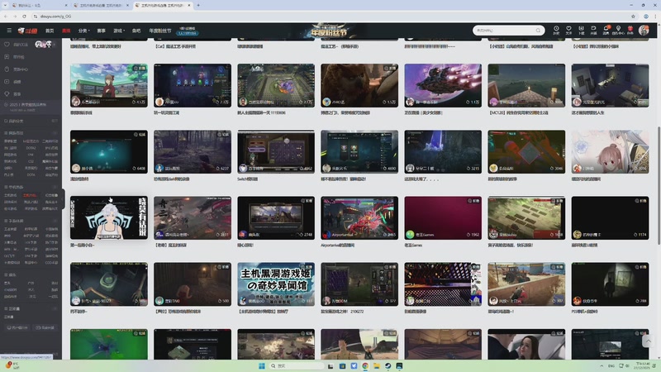The image size is (661, 372).
Task: Go back with browser back arrow
Action: [6, 16]
